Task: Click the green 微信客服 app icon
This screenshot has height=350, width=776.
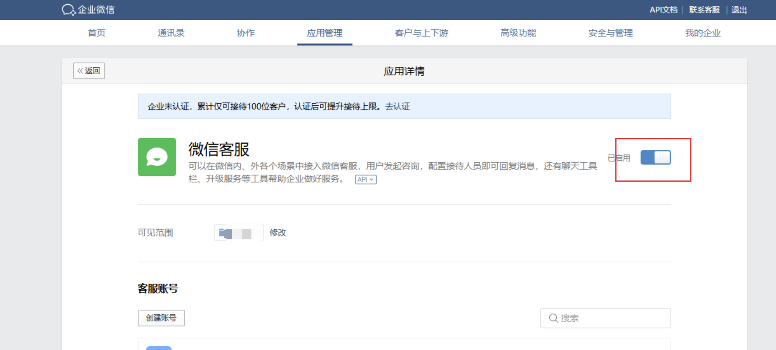Action: [157, 157]
